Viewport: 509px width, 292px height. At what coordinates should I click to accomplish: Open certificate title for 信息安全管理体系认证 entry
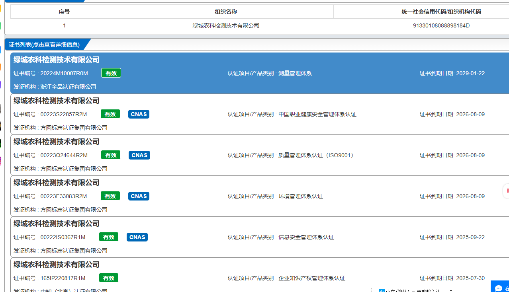57,224
